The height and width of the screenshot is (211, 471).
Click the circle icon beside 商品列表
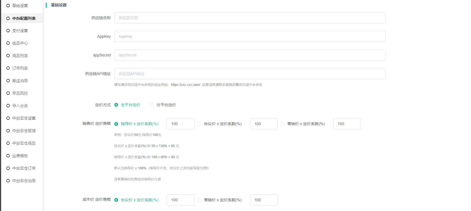click(x=8, y=56)
